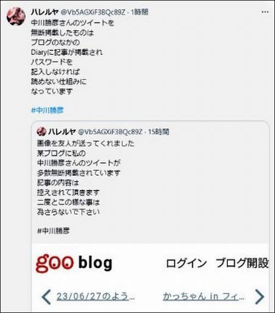Click the main tweet's profile avatar

point(16,16)
